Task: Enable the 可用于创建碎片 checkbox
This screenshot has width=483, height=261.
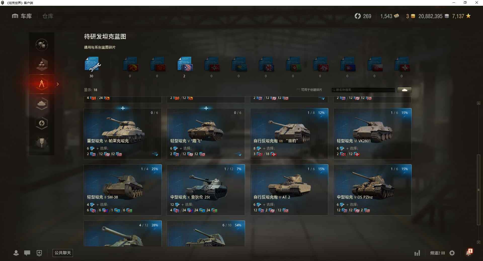Action: click(x=298, y=90)
